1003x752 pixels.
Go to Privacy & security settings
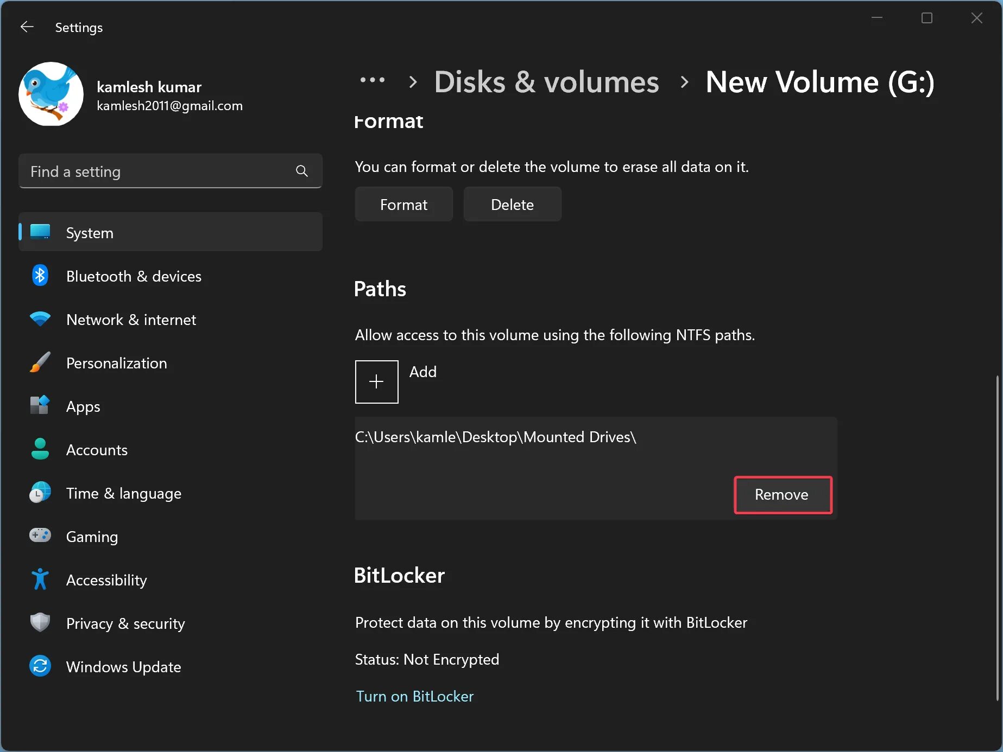tap(125, 623)
